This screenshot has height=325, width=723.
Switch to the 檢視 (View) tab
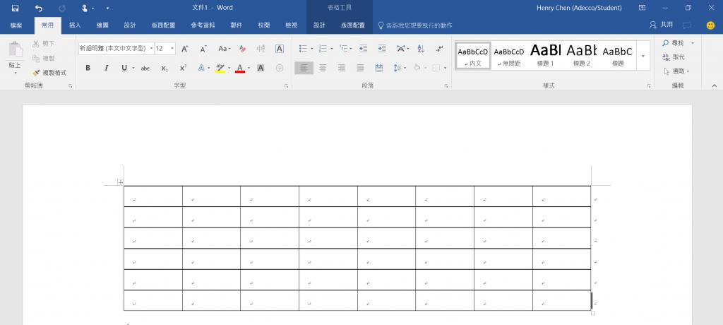(292, 25)
